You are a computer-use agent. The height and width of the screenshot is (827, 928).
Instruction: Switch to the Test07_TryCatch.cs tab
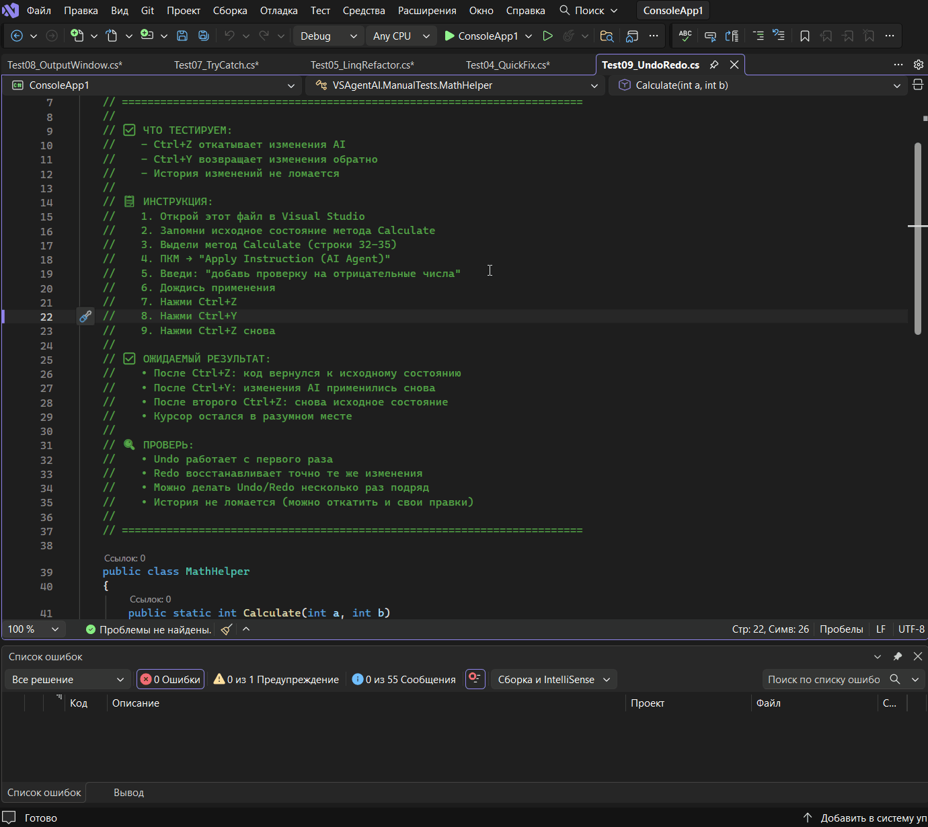216,65
